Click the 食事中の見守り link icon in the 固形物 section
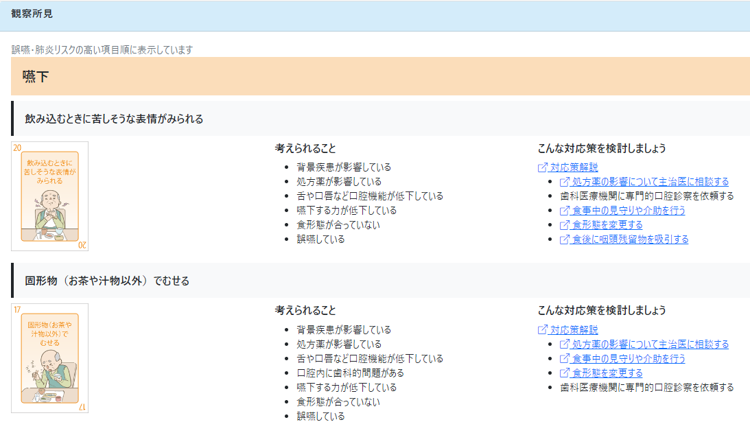Screen dimensions: 750x433 click(565, 359)
